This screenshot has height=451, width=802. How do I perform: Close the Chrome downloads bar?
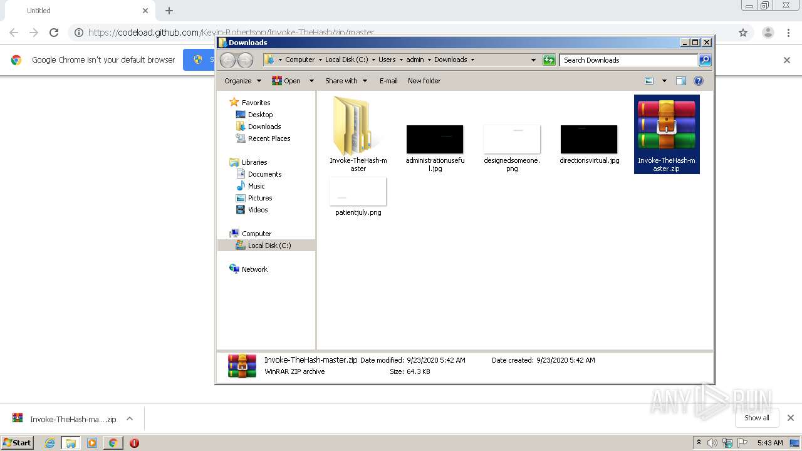[791, 418]
